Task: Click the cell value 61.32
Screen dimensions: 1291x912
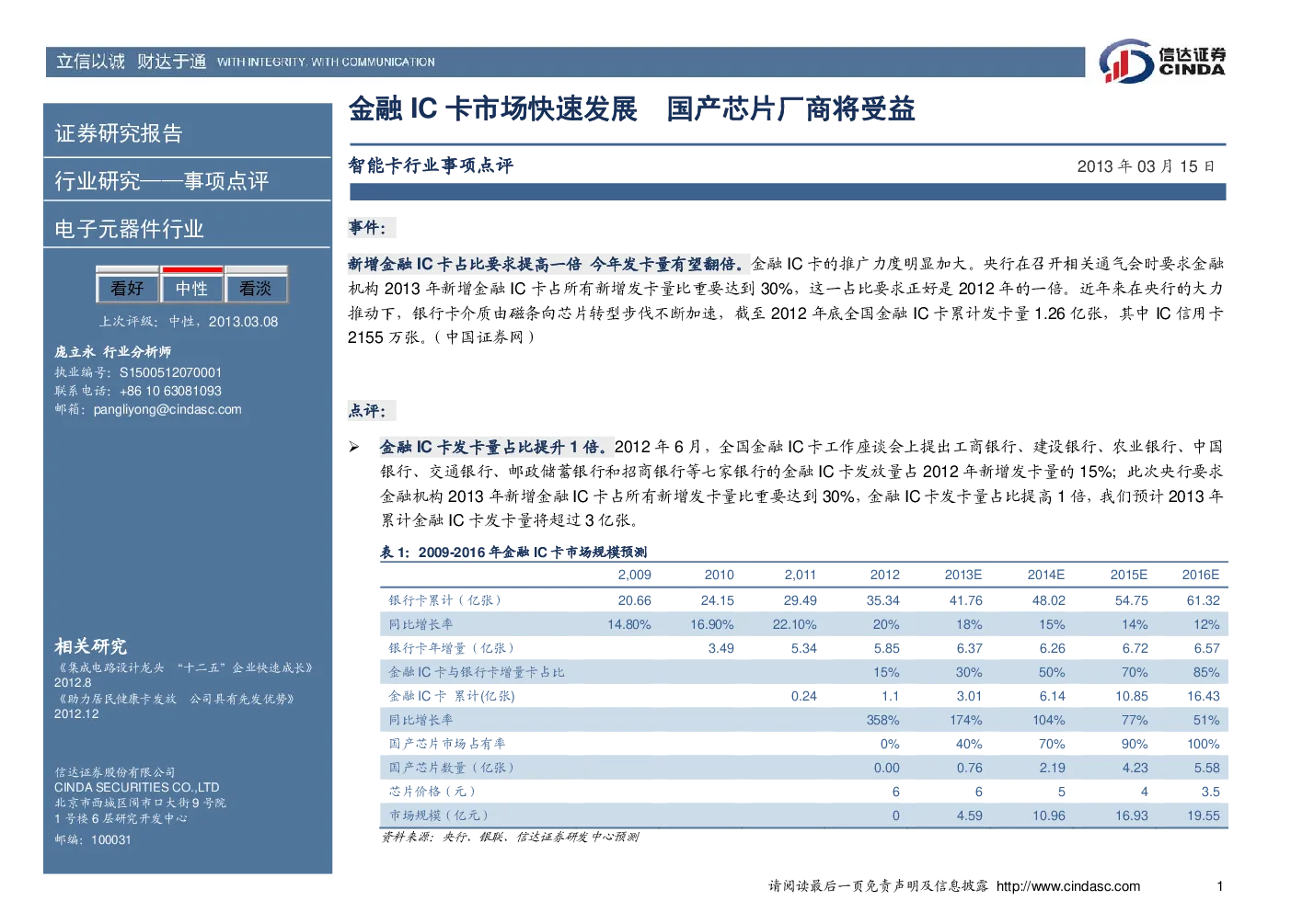Action: tap(1203, 600)
